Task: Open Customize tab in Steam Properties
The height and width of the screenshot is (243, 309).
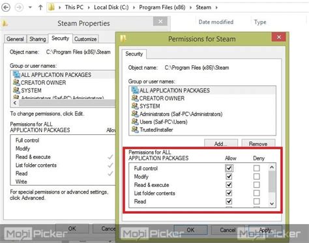Action: [85, 39]
